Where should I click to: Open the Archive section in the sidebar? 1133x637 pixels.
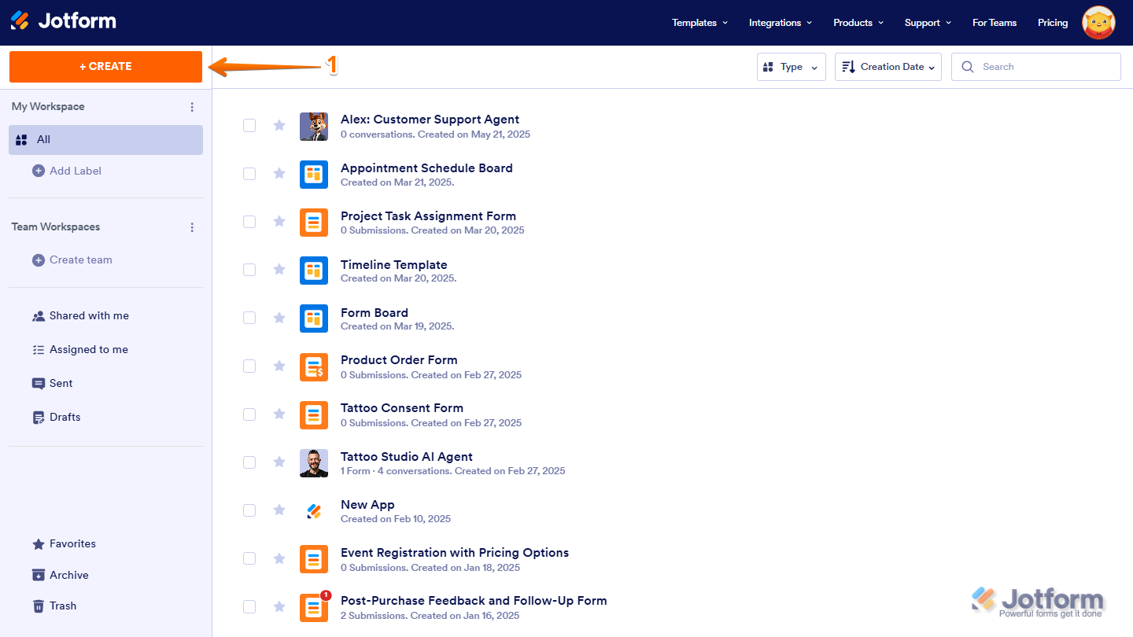coord(39,575)
